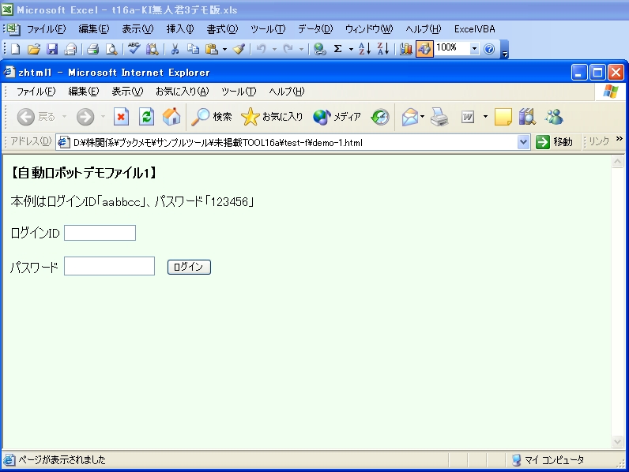
Task: Click the Print icon in Excel toolbar
Action: (93, 49)
